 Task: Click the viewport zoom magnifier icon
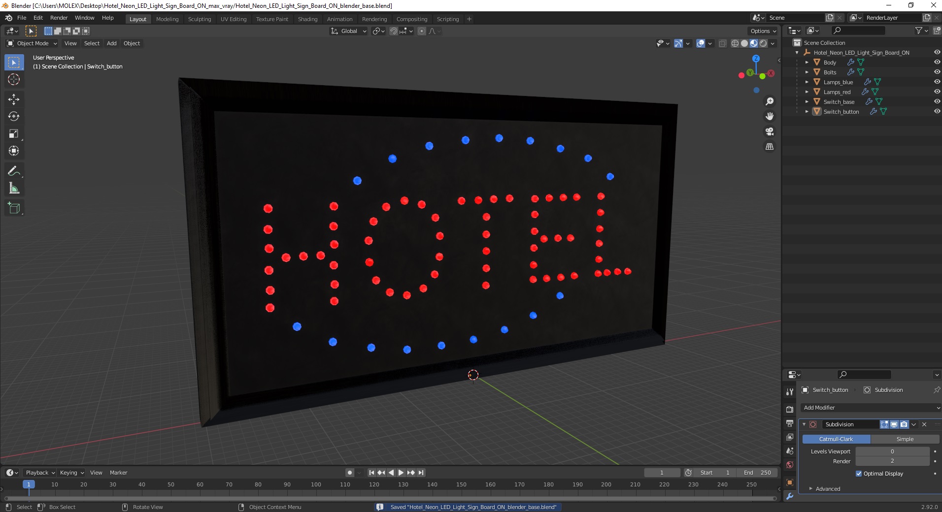pyautogui.click(x=769, y=101)
